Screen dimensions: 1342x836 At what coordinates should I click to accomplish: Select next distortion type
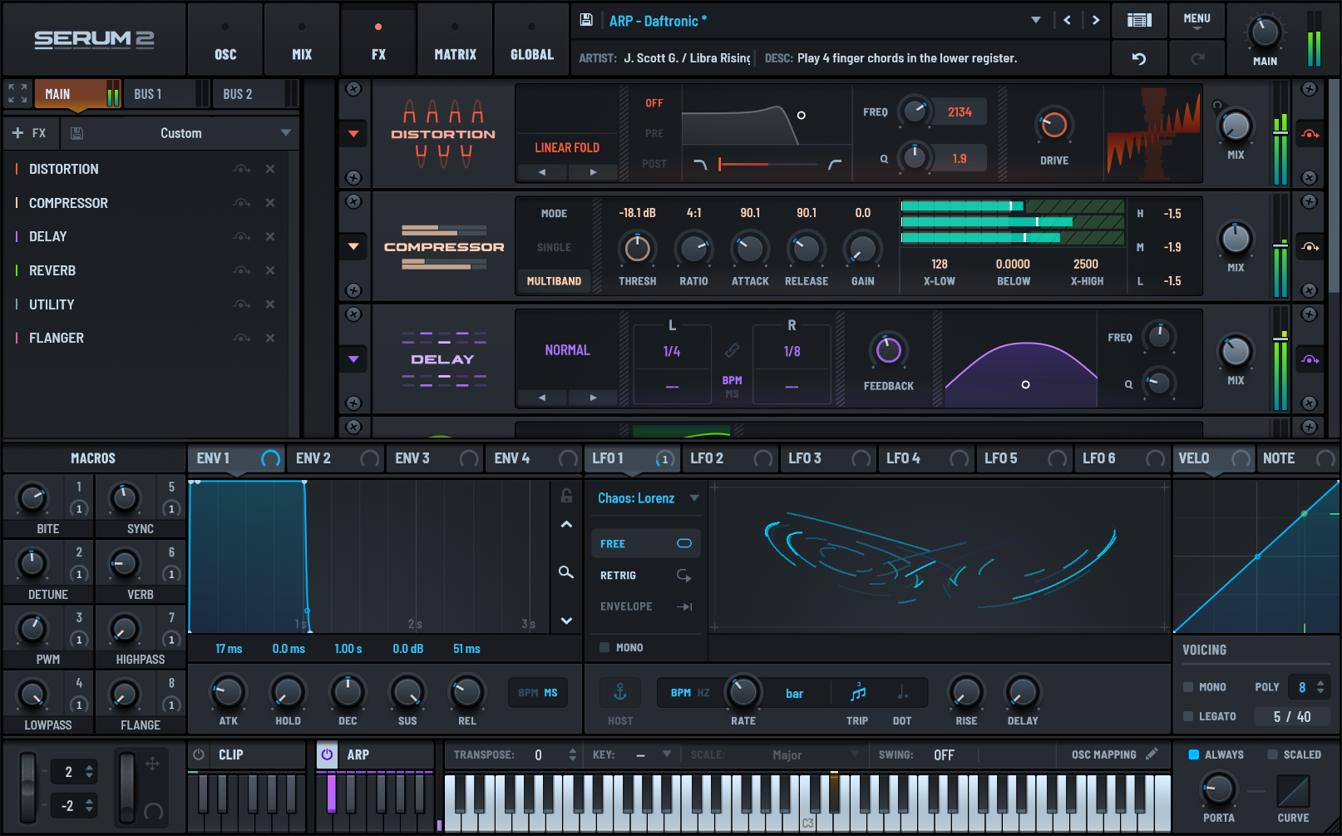593,172
